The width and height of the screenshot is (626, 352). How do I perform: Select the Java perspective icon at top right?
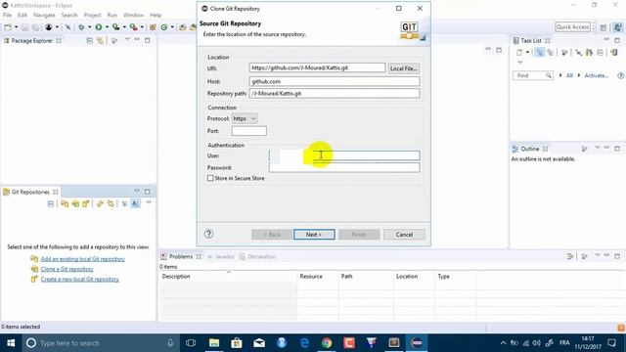click(x=617, y=27)
